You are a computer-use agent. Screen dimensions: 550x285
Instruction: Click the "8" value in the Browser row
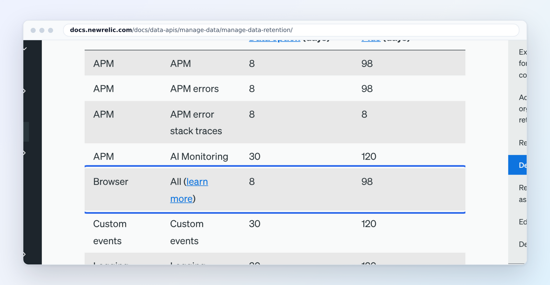pyautogui.click(x=252, y=181)
